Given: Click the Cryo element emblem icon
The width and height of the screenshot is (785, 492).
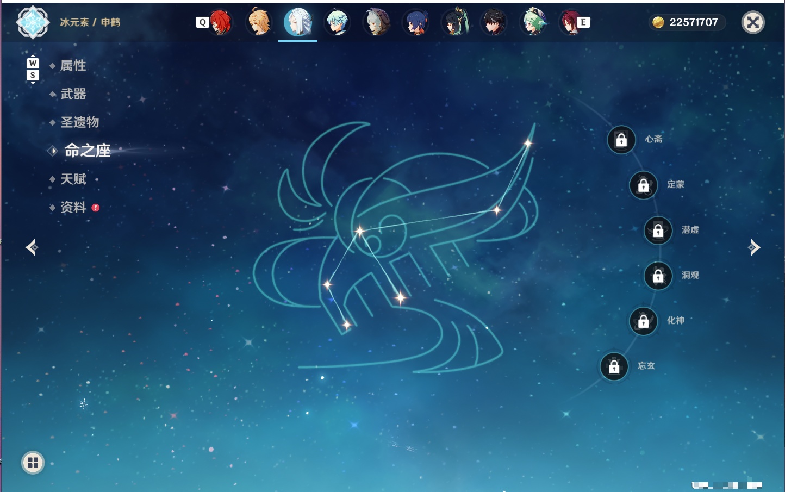Looking at the screenshot, I should click(x=33, y=22).
